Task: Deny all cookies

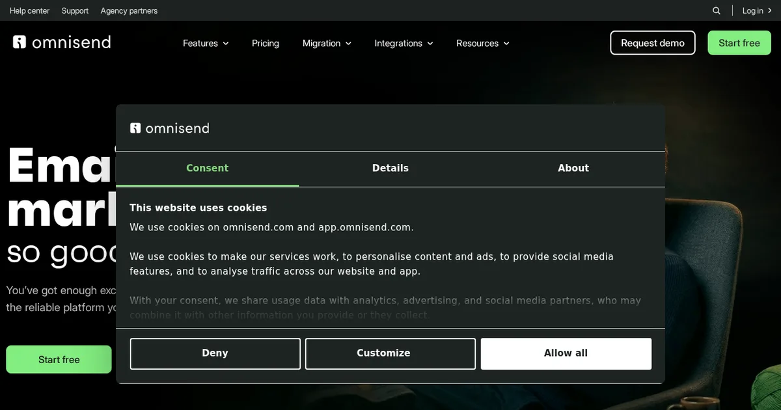Action: [x=215, y=353]
